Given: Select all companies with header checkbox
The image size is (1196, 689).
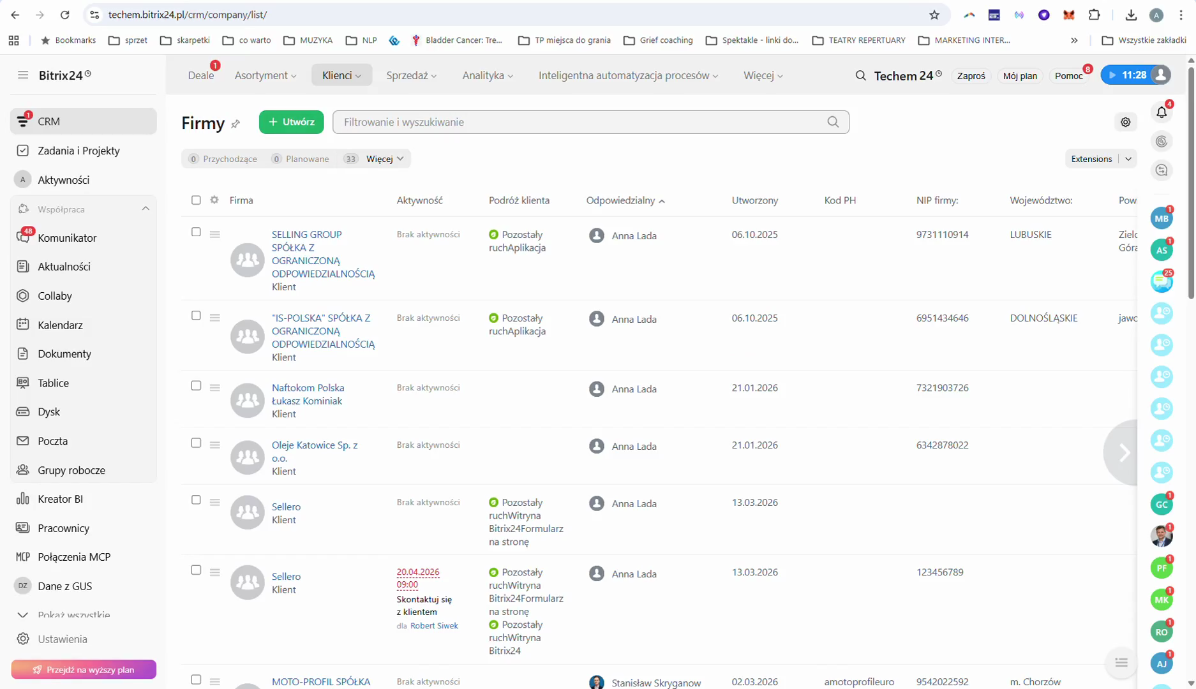Looking at the screenshot, I should (x=196, y=200).
